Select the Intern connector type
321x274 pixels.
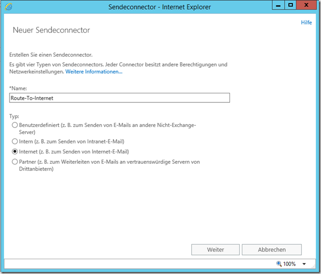15,142
